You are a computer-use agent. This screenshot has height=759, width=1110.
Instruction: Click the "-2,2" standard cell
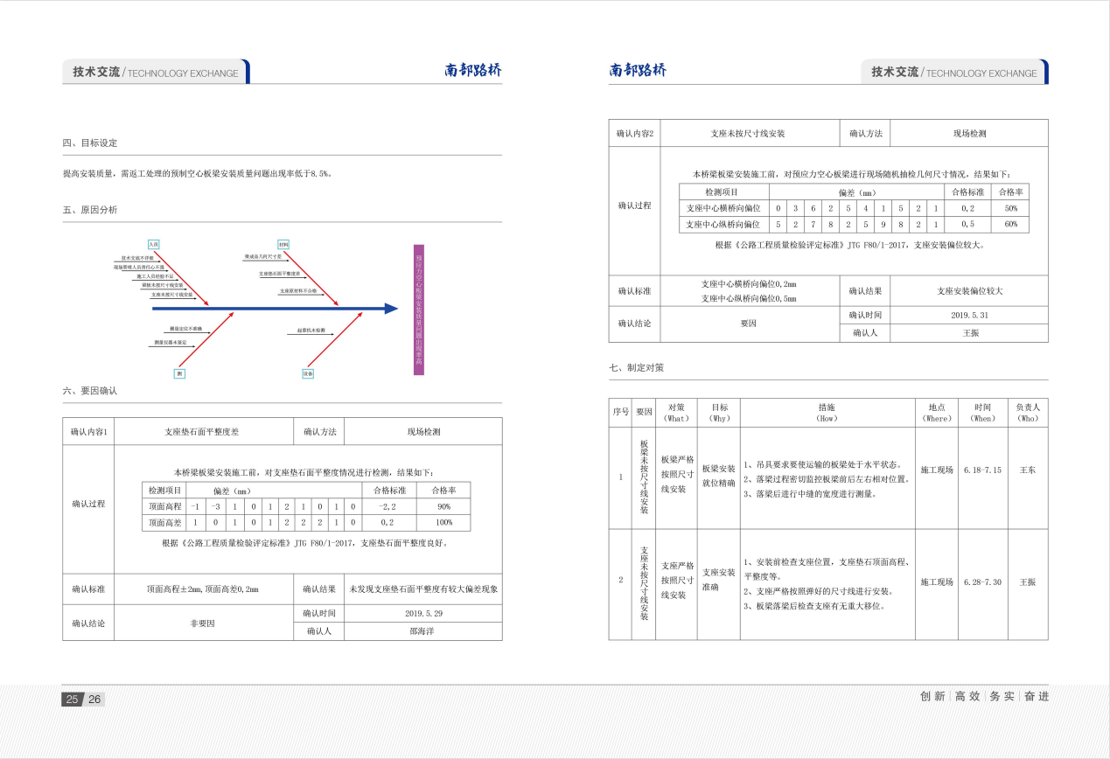tap(388, 506)
